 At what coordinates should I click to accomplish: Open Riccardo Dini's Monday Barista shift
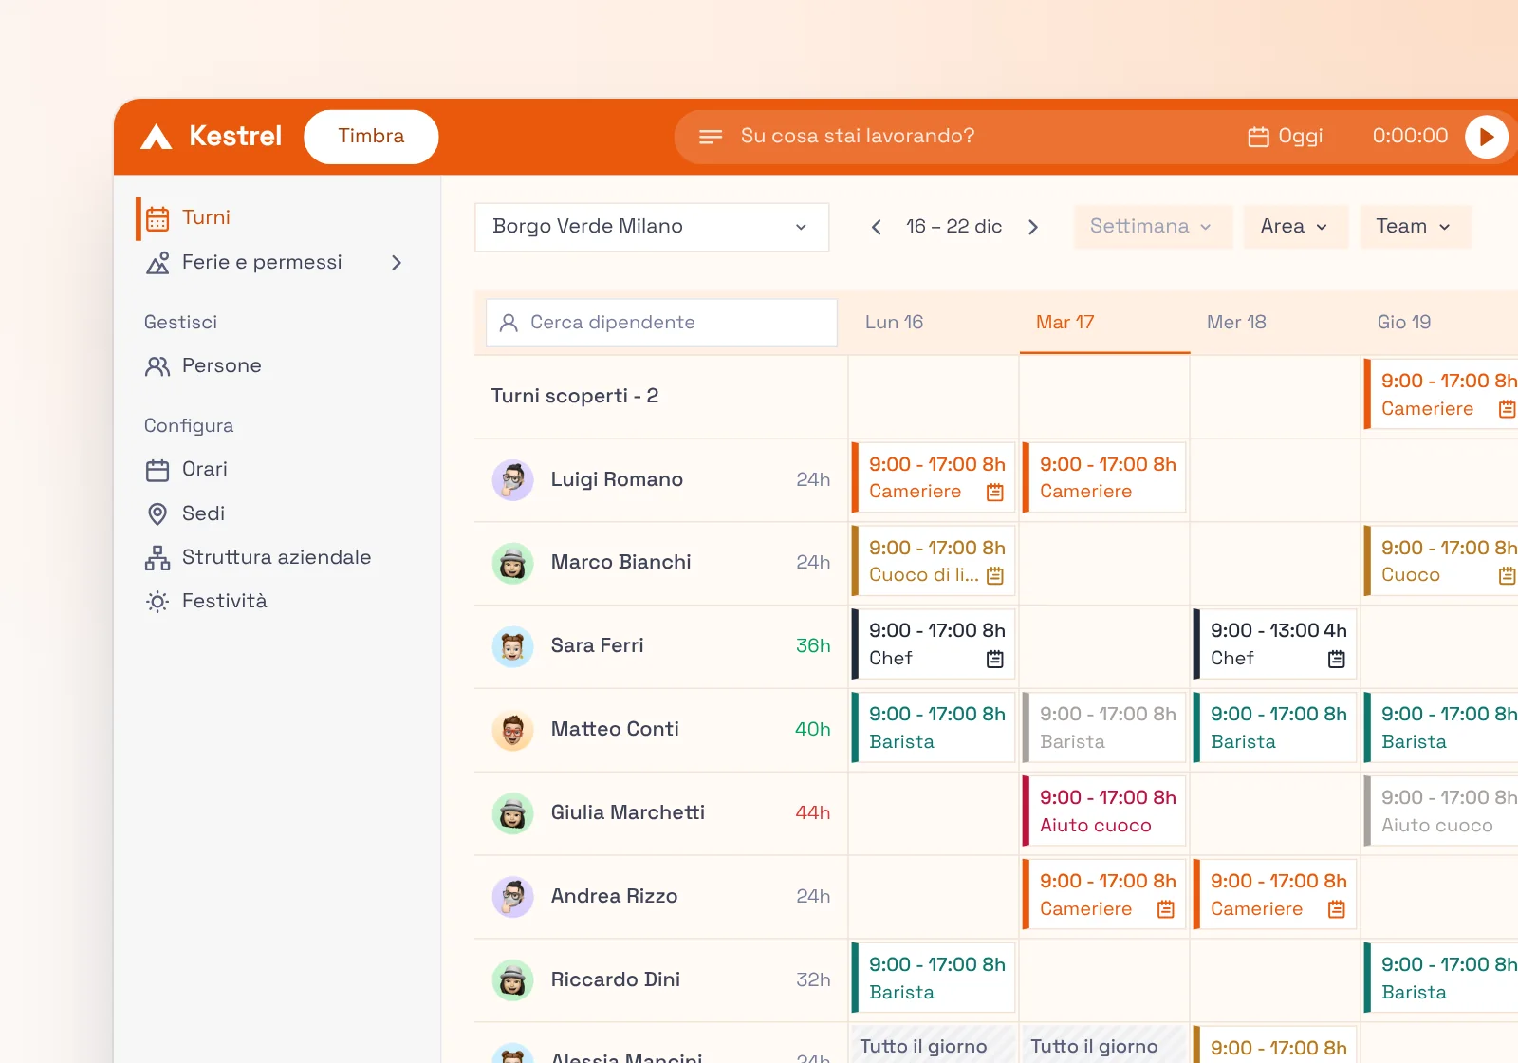[934, 979]
